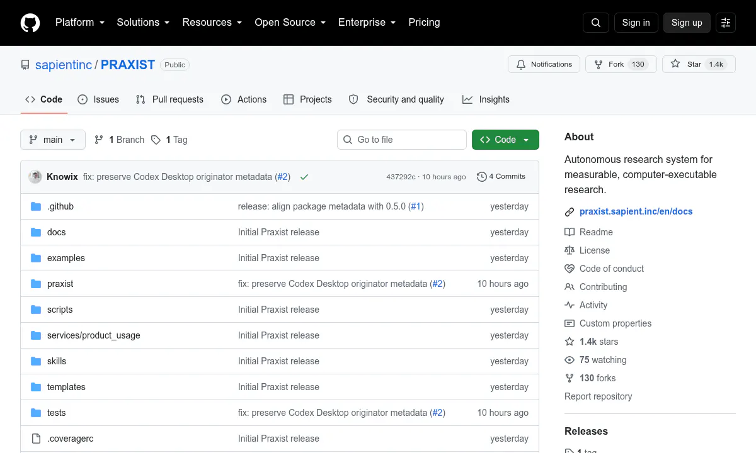
Task: Open the sapientinc owner link
Action: coord(64,65)
